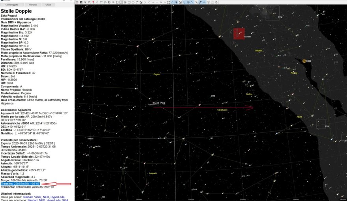Click the red NGC 6960 marker square
Screen dimensions: 347x201
[x=239, y=33]
